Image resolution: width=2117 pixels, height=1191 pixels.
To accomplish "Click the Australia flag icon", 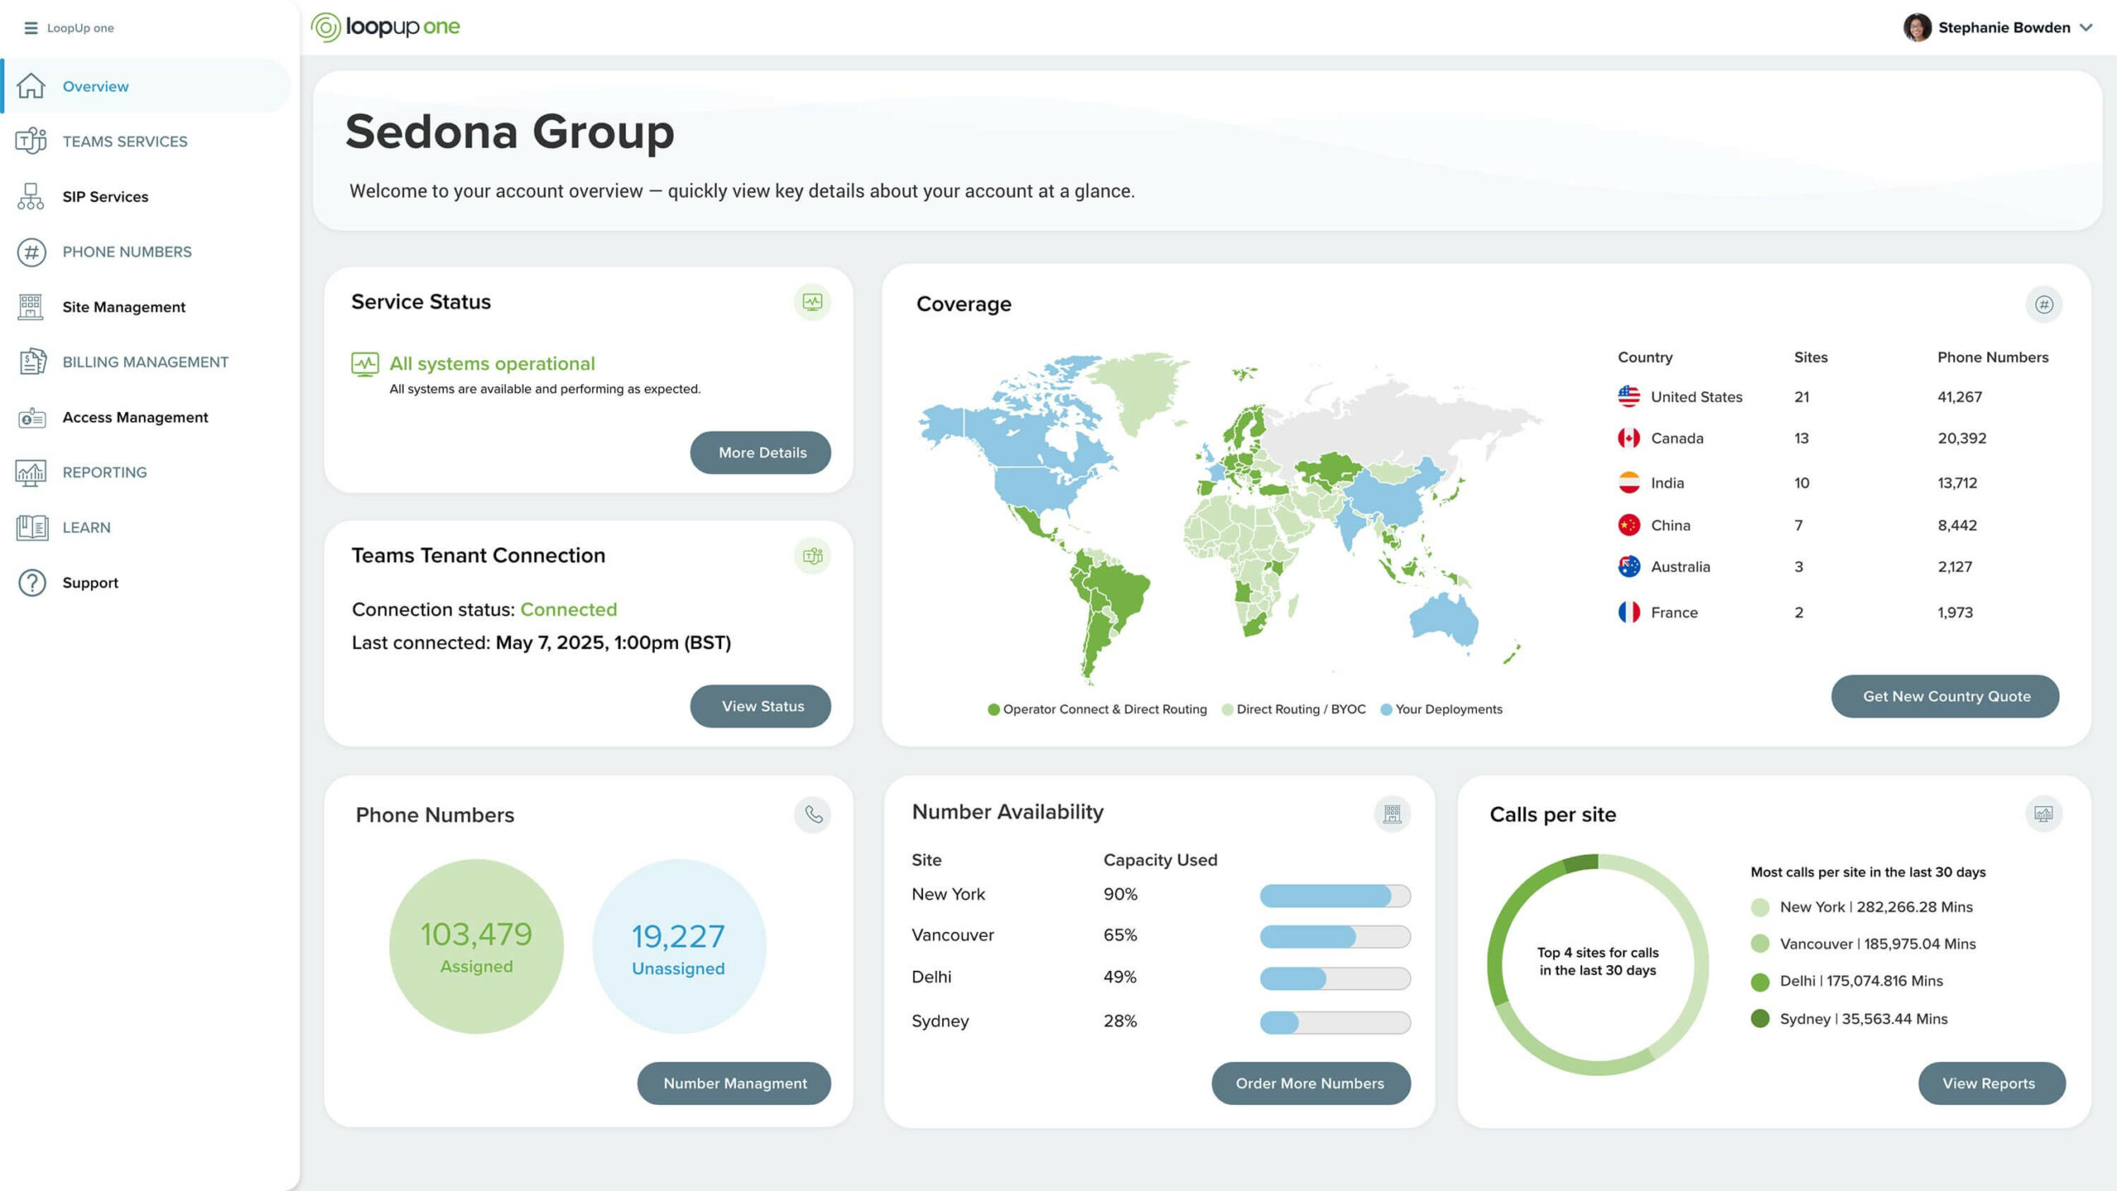I will click(x=1629, y=567).
